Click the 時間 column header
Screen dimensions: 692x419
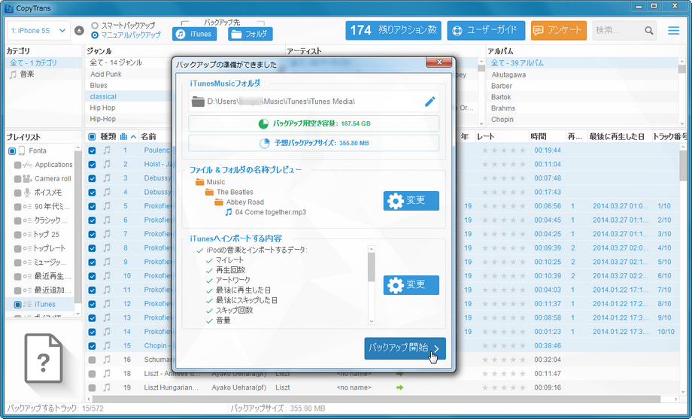click(548, 137)
